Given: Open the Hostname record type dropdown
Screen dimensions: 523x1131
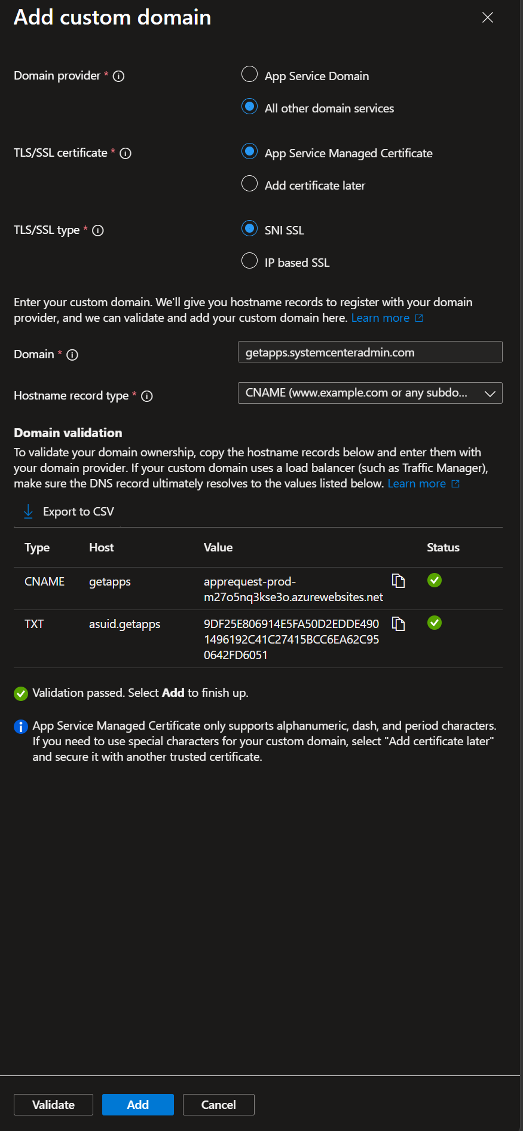Looking at the screenshot, I should pos(370,393).
